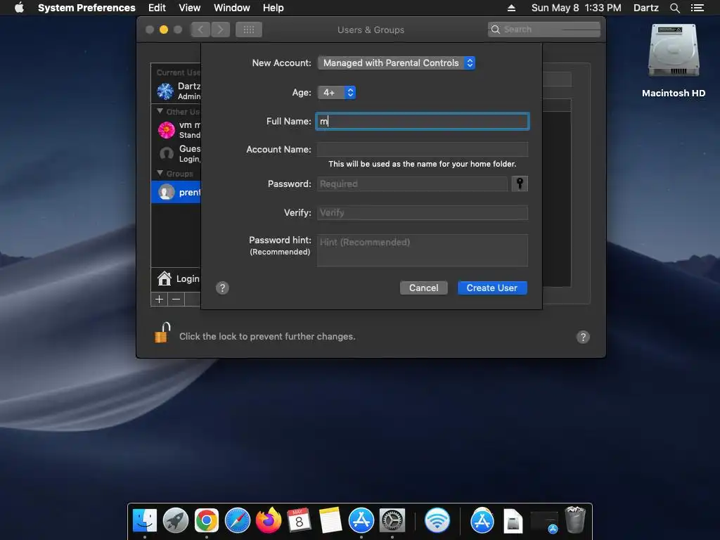Open Spotlight search in menu bar
Image resolution: width=720 pixels, height=540 pixels.
tap(674, 8)
